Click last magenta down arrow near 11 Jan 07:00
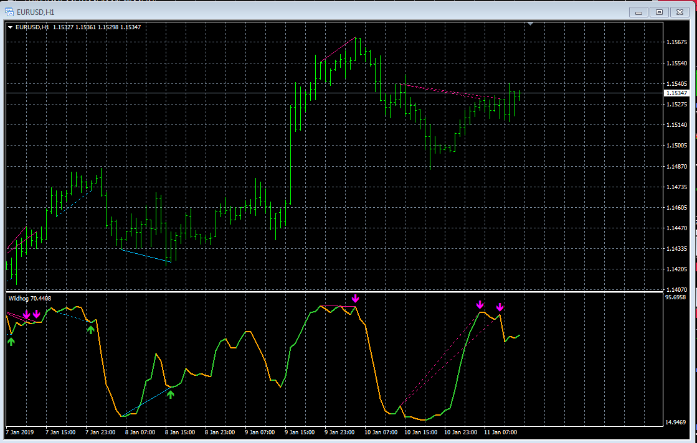The width and height of the screenshot is (697, 443). pos(500,307)
